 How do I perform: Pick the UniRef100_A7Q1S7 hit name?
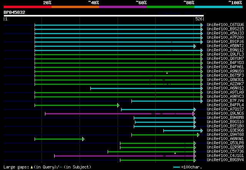click(x=225, y=109)
